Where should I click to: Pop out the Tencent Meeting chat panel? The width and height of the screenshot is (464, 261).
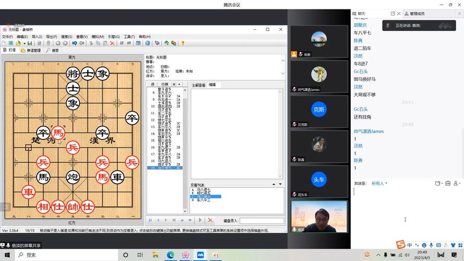(x=393, y=14)
